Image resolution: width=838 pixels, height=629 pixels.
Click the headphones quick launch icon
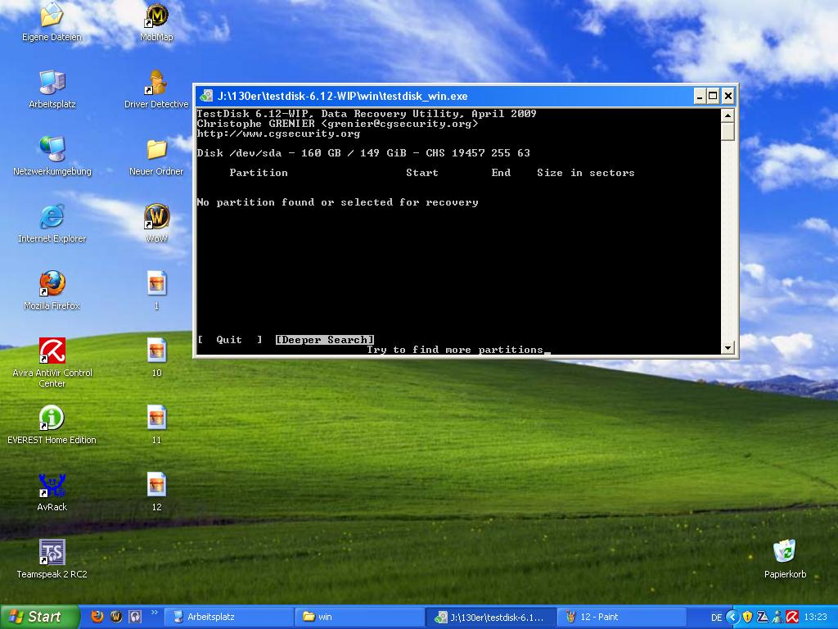click(135, 617)
